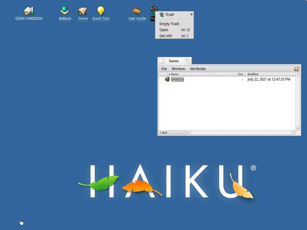Click the '1 item' status count
Screen dimensions: 307x230
(x=163, y=133)
